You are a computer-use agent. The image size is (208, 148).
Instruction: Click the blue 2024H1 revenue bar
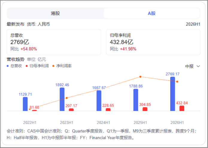pos(99,101)
